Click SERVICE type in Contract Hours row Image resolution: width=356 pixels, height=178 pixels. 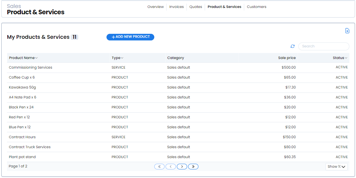tap(118, 137)
